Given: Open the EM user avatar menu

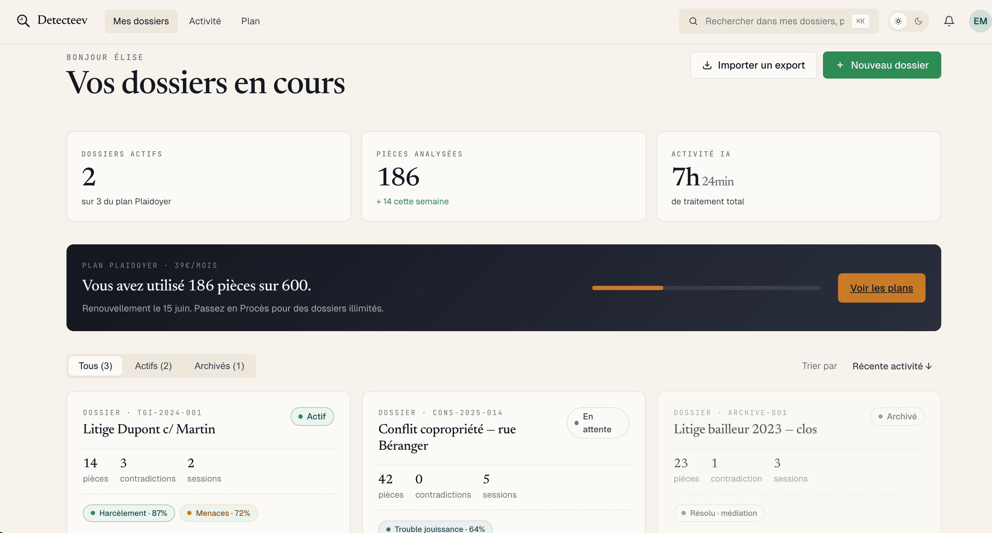Looking at the screenshot, I should click(x=980, y=21).
